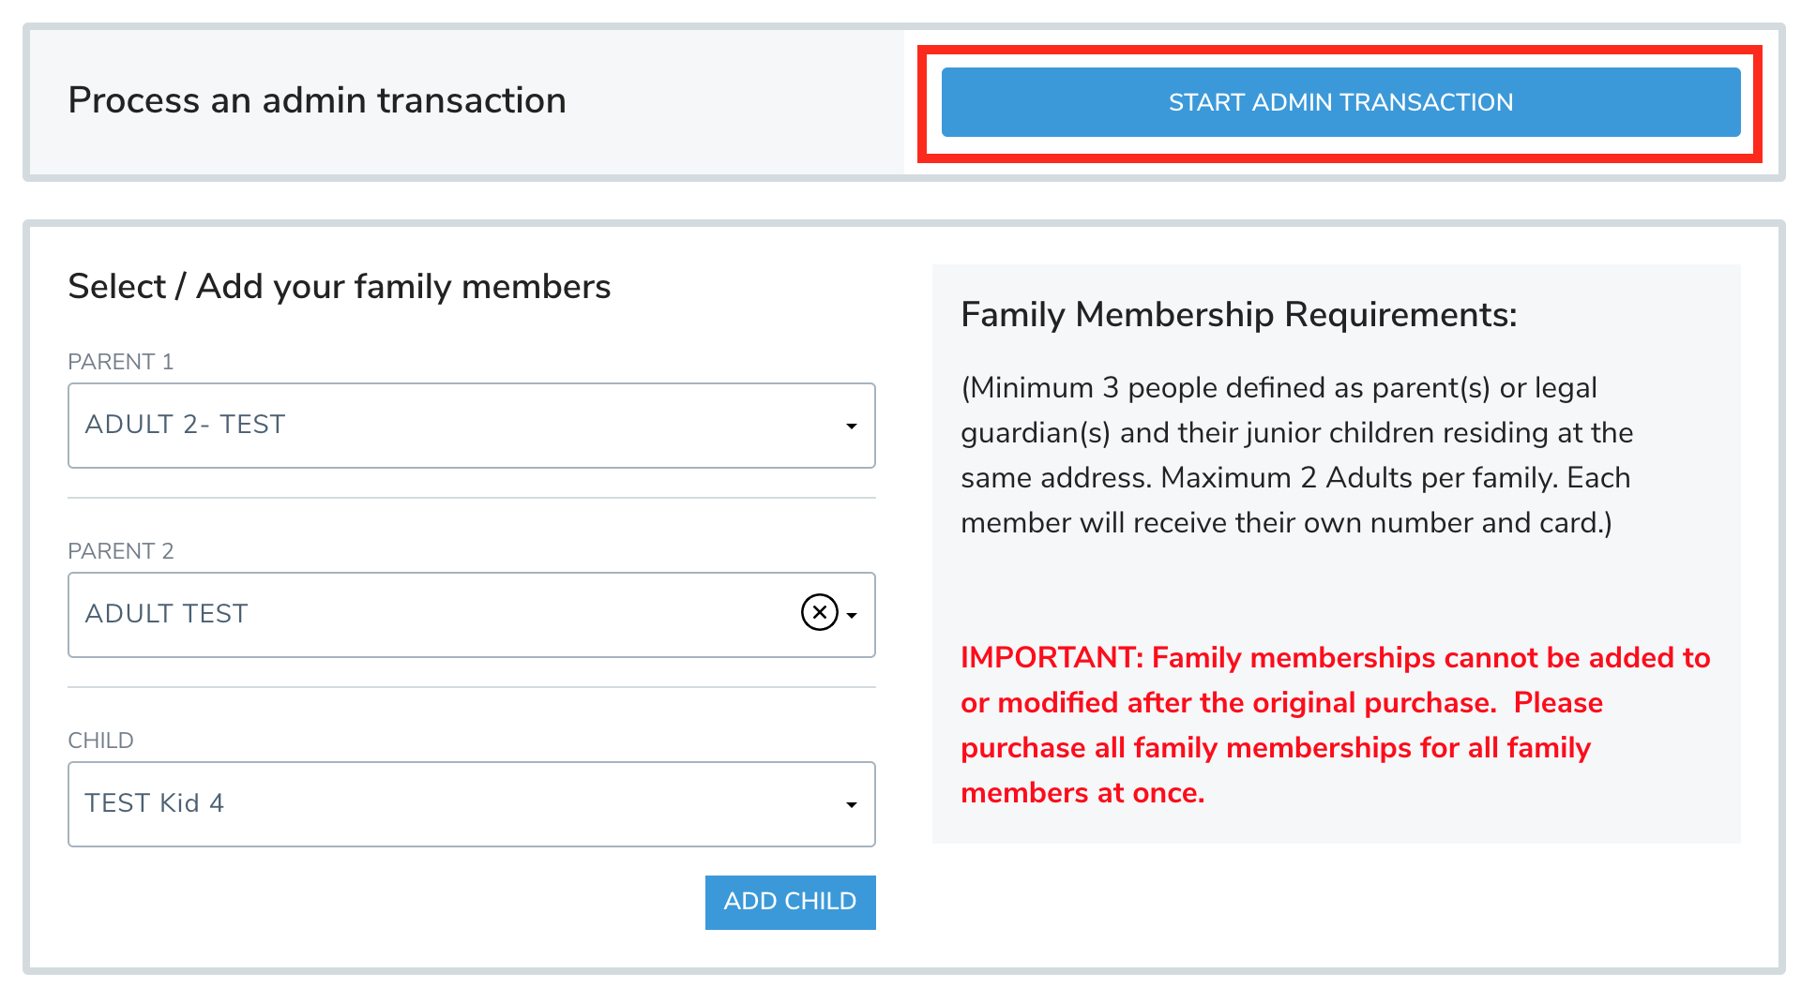Click the 'Family Membership Requirements:' heading

(x=1238, y=315)
